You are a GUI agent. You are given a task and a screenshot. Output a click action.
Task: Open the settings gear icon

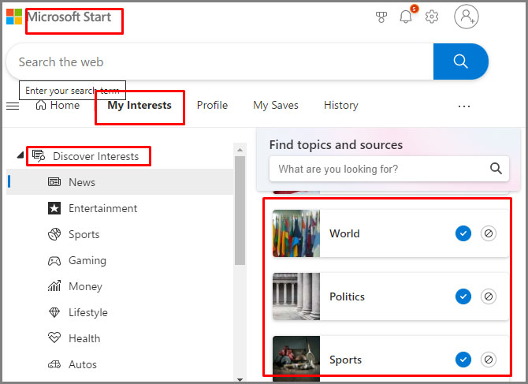pyautogui.click(x=432, y=17)
